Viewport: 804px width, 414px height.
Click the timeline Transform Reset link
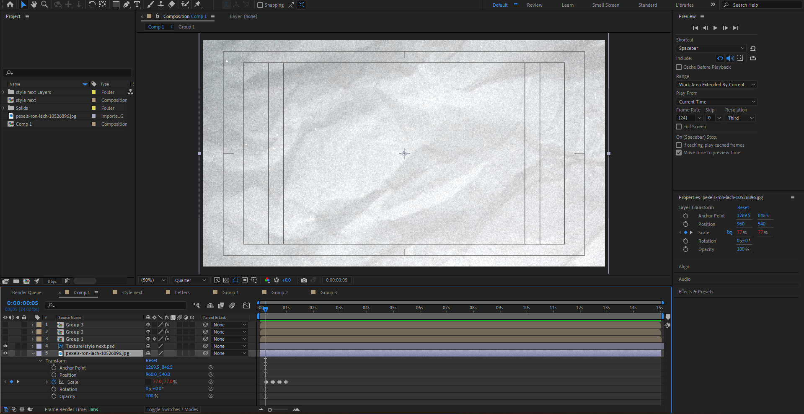(151, 360)
